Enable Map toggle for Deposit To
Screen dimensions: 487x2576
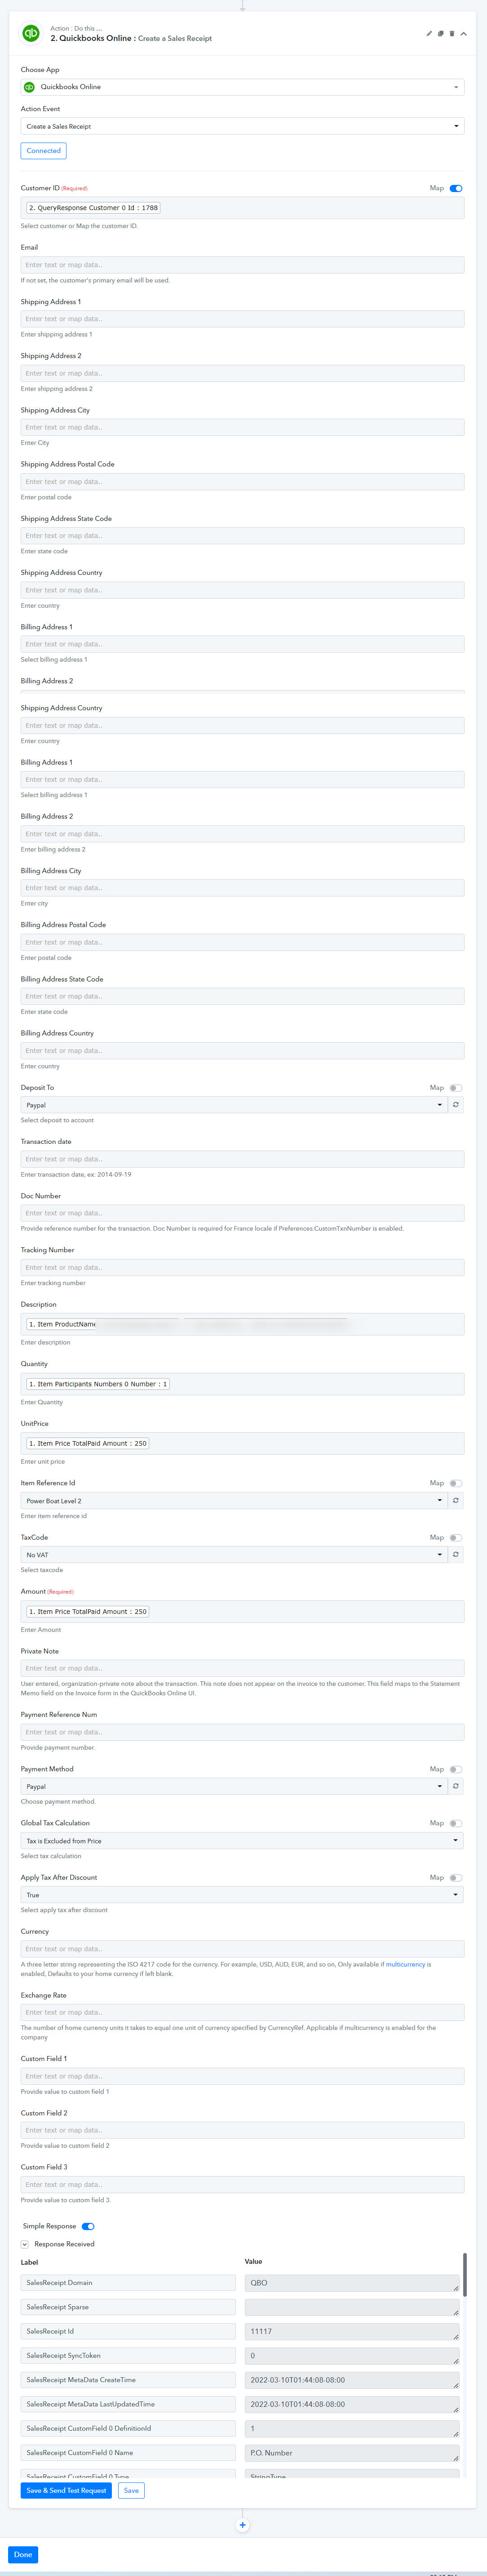click(456, 1088)
